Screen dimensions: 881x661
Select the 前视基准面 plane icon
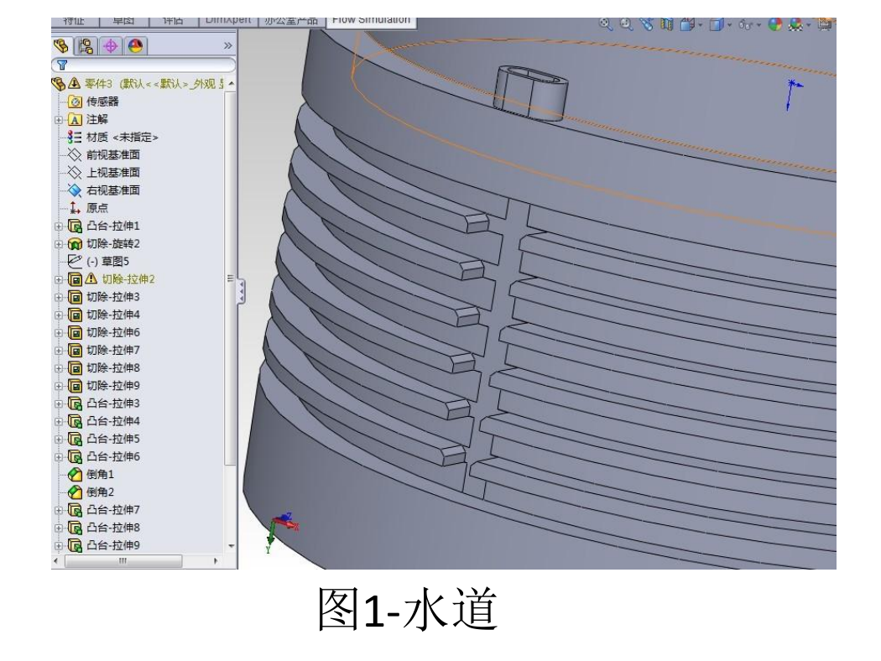[x=75, y=155]
